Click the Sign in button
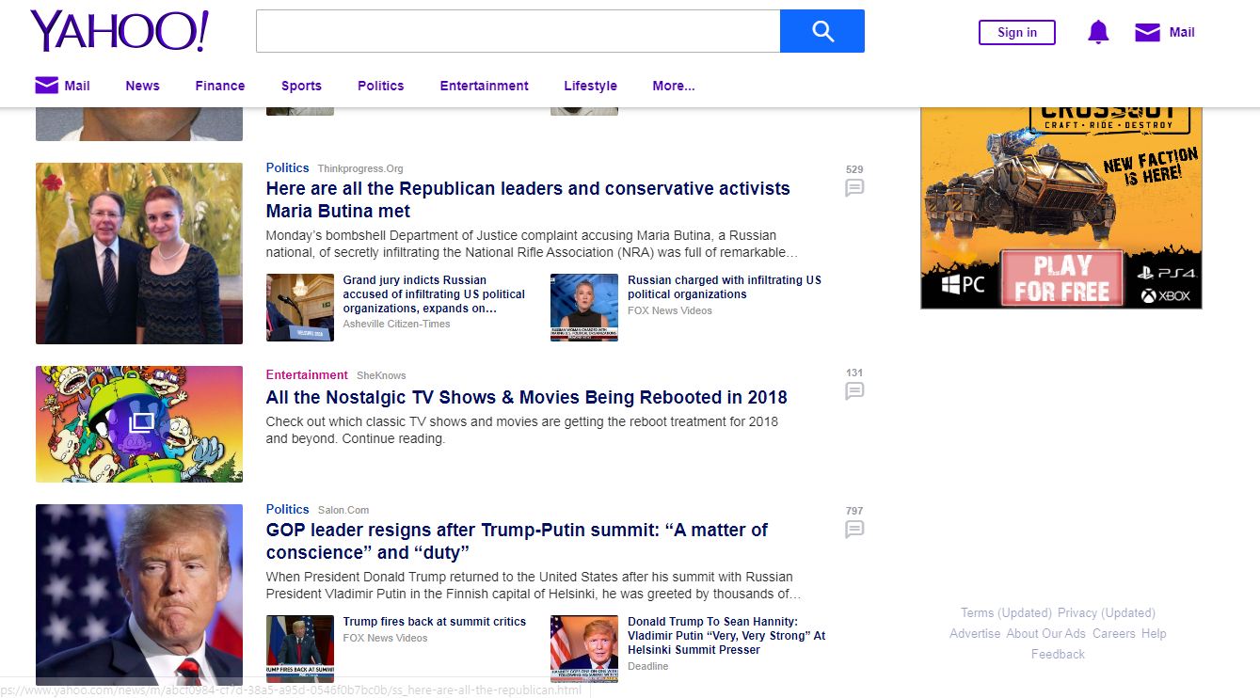Image resolution: width=1260 pixels, height=698 pixels. [1017, 32]
